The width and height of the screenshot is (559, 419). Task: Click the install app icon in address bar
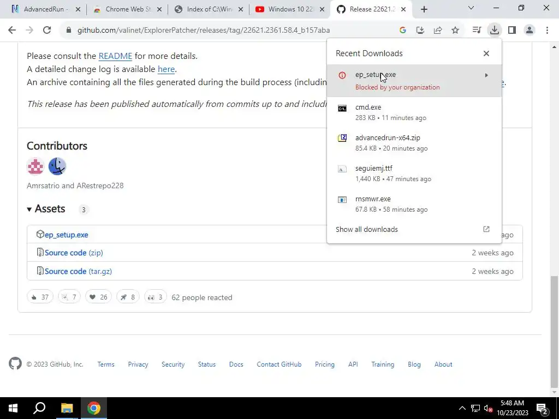pos(420,31)
